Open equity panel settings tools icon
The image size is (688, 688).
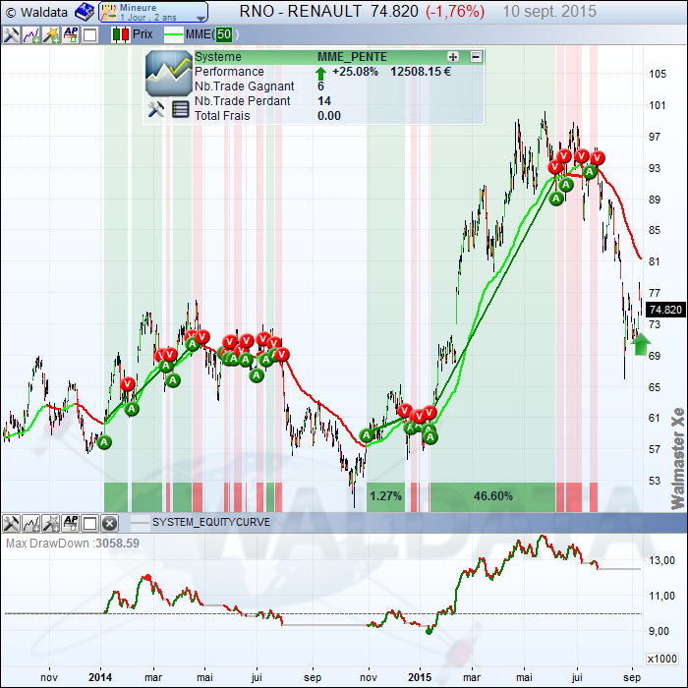pyautogui.click(x=11, y=523)
